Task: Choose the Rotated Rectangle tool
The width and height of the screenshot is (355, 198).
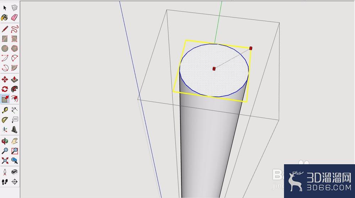Action: [x=14, y=39]
